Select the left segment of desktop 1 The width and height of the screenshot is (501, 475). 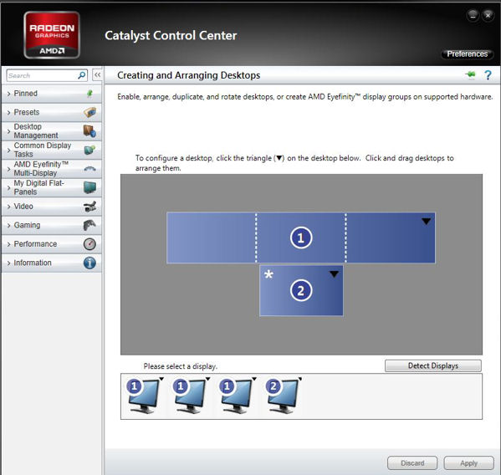pyautogui.click(x=212, y=238)
